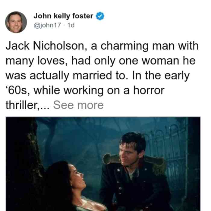Open the John kelly foster display name
This screenshot has width=211, height=211.
click(63, 16)
